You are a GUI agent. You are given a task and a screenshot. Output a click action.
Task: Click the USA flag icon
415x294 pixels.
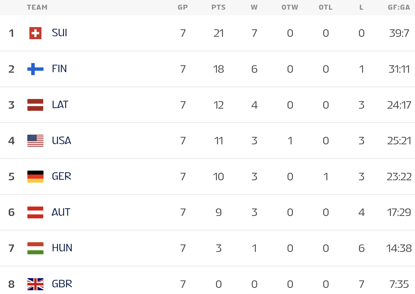[35, 141]
